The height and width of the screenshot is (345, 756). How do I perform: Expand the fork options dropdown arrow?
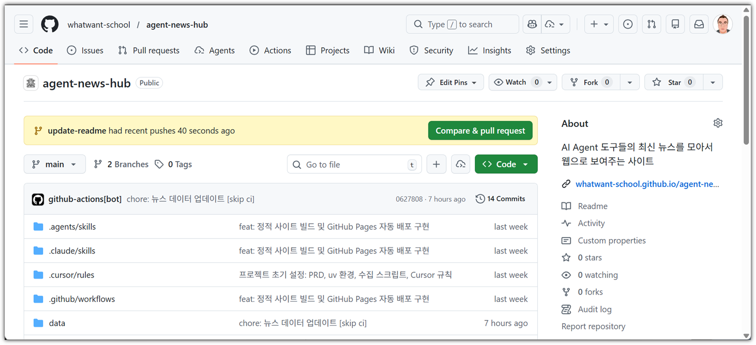click(x=630, y=82)
